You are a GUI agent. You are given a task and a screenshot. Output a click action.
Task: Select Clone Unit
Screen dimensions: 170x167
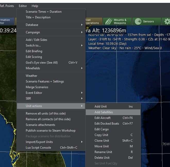113,141
